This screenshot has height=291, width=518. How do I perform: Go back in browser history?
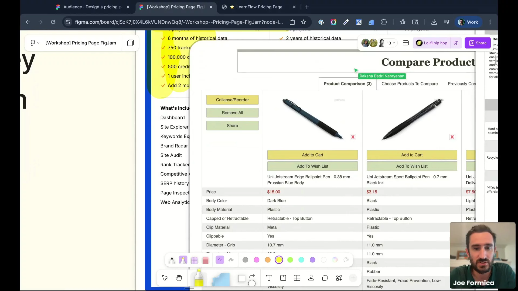coord(28,22)
